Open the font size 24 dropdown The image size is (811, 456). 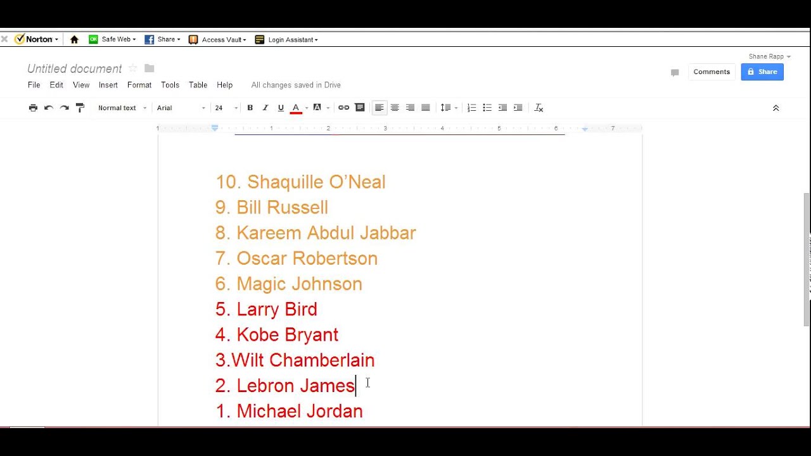pyautogui.click(x=226, y=108)
